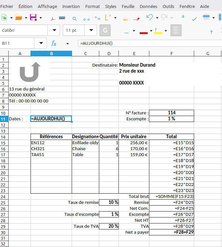Expand the font name dropdown
This screenshot has height=247, width=222.
[x=54, y=30]
